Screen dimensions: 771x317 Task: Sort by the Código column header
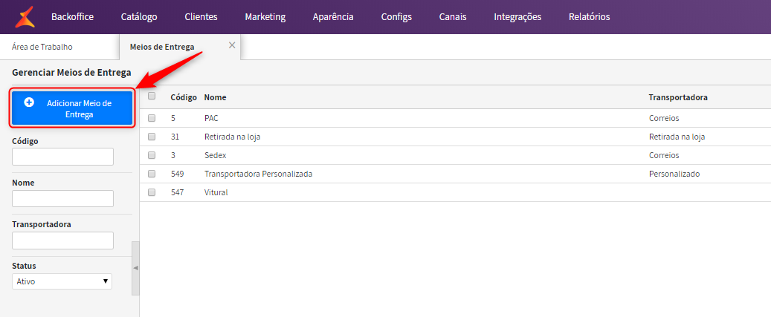[184, 97]
